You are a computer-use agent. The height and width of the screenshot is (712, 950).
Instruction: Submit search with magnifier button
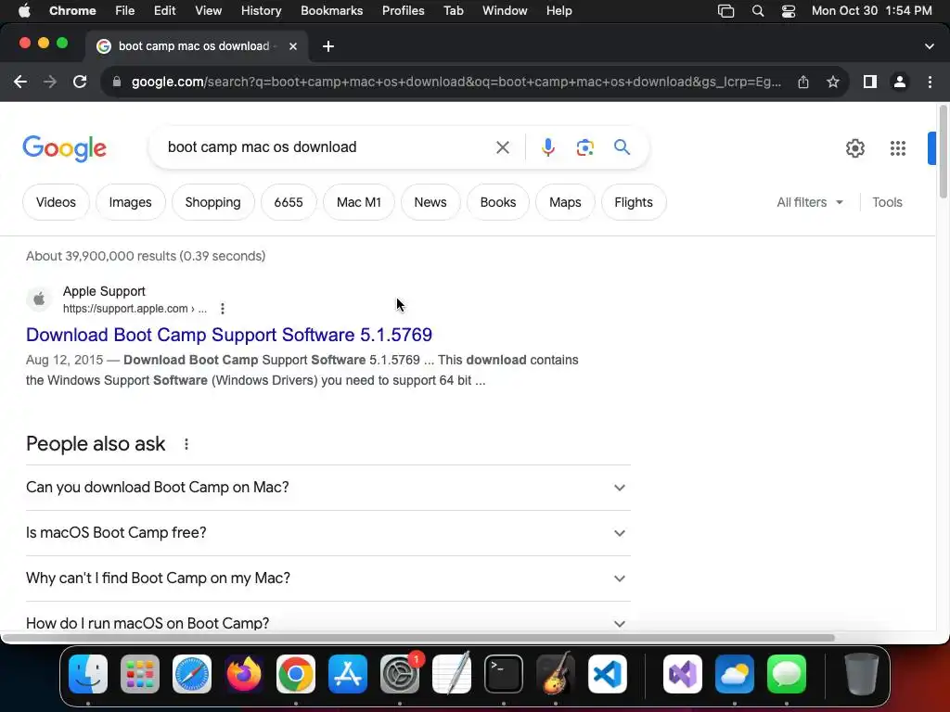tap(622, 147)
